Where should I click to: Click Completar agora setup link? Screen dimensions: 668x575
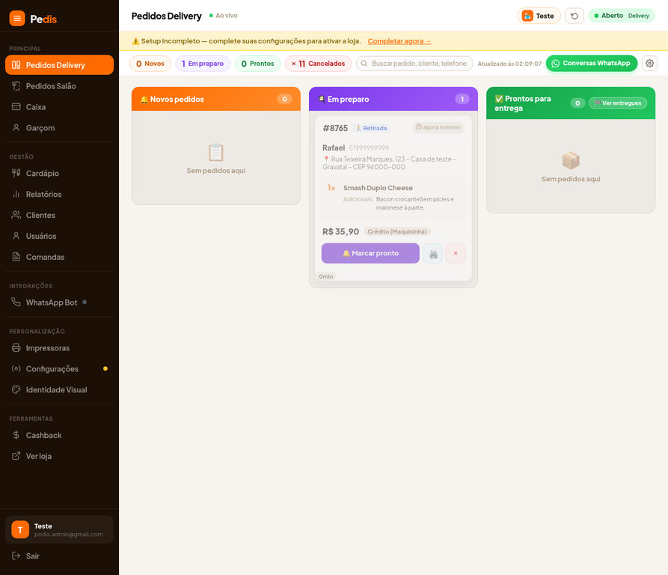click(x=399, y=41)
